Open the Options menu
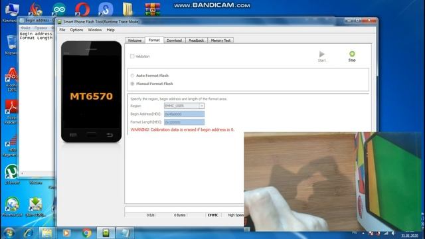The image size is (425, 239). pos(76,30)
